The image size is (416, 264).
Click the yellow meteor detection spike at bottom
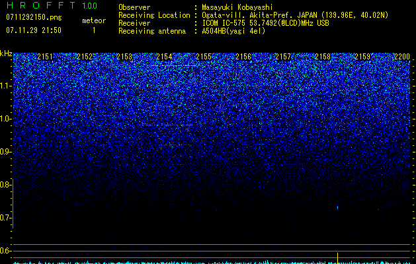pos(337,257)
